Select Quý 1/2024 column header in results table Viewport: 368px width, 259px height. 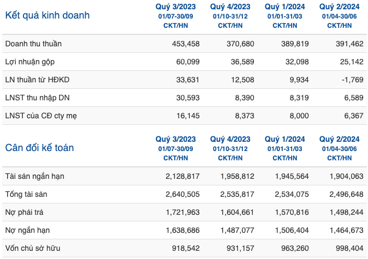pos(284,16)
